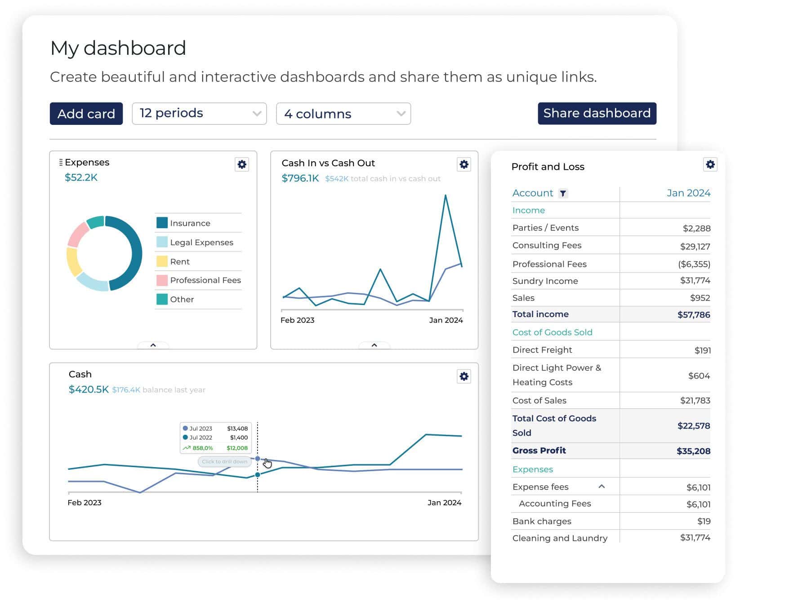Open the 12 periods dropdown

point(199,113)
